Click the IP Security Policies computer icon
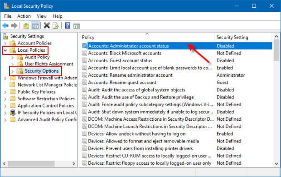This screenshot has width=281, height=177. coord(13,113)
